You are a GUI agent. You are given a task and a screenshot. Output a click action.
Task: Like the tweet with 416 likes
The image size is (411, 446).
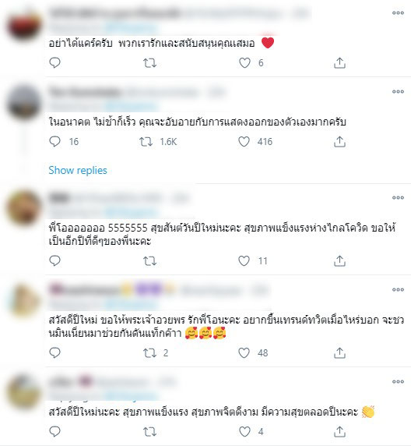(x=244, y=142)
